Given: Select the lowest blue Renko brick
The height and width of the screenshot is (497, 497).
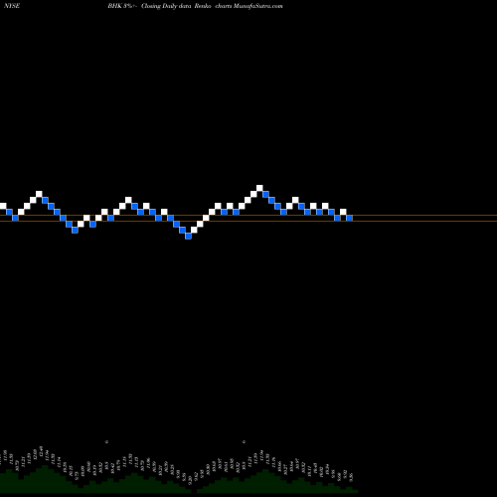Looking at the screenshot, I should tap(188, 236).
